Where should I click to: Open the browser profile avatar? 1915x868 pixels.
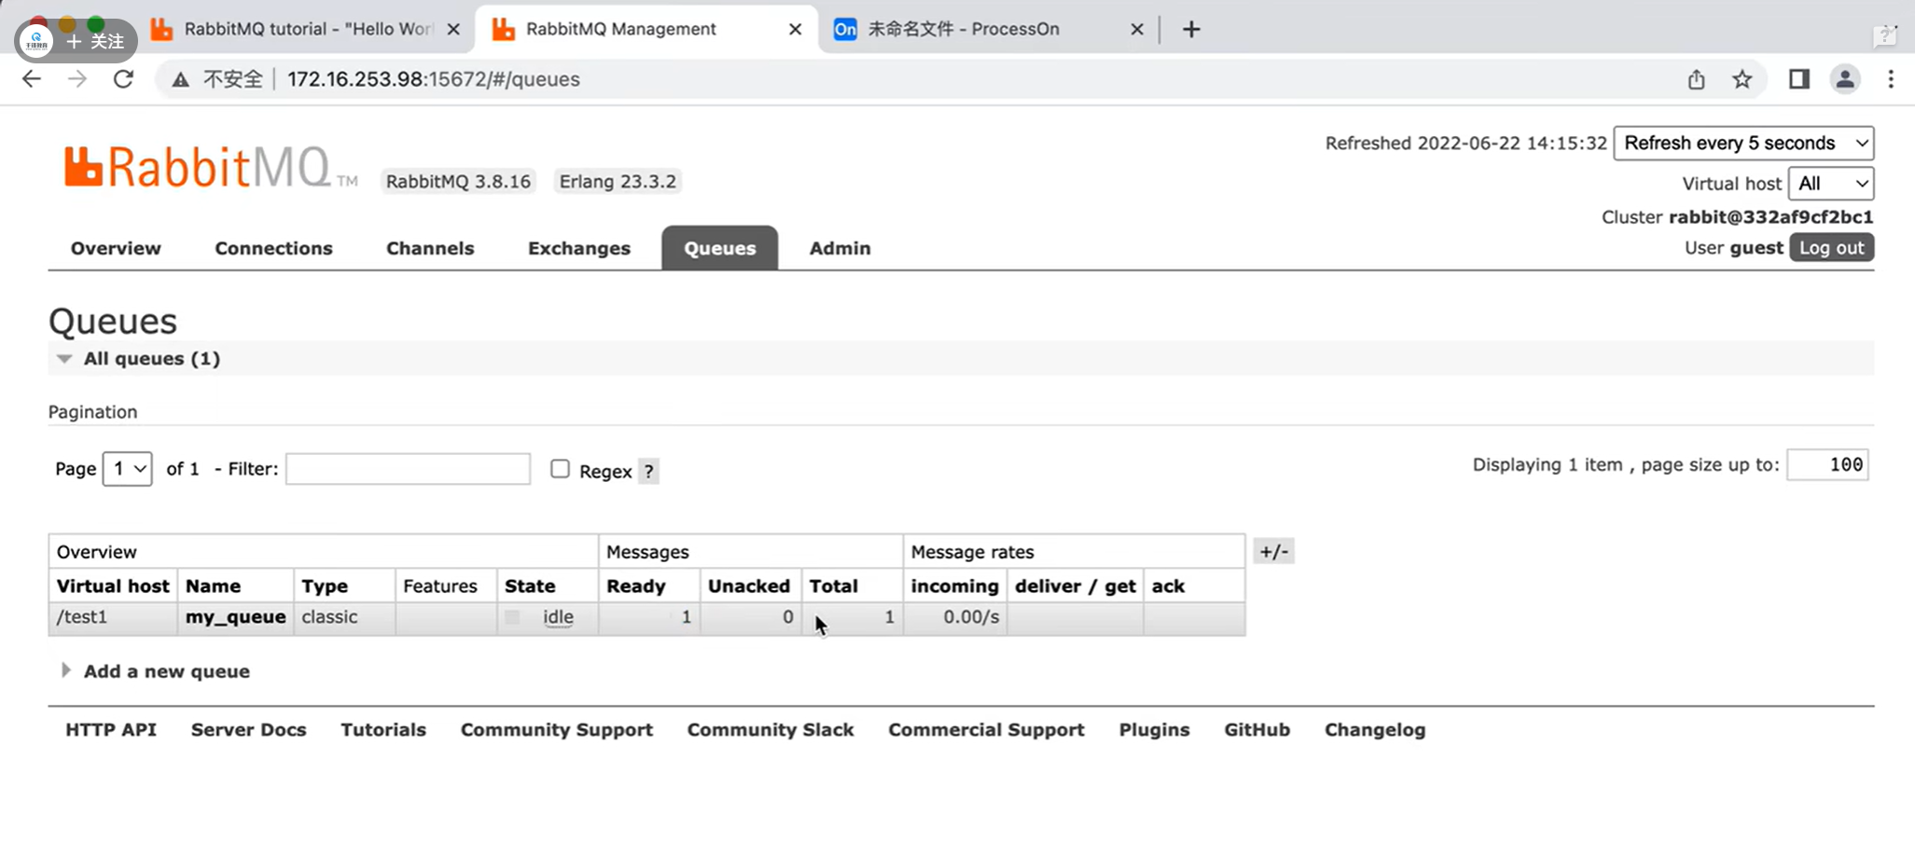click(1845, 79)
